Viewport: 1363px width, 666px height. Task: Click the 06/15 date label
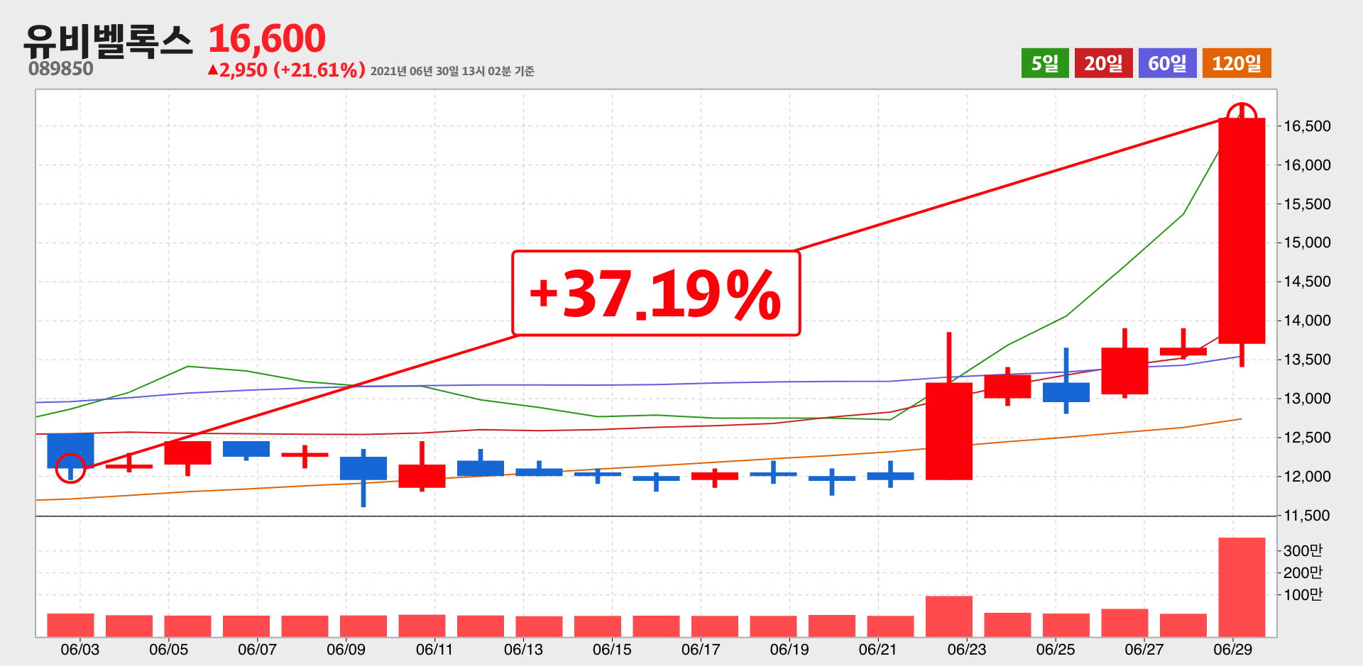pos(613,649)
